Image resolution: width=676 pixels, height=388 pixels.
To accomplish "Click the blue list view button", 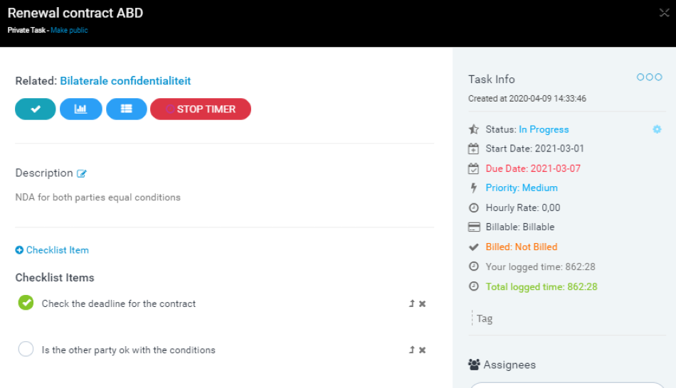I will (127, 109).
